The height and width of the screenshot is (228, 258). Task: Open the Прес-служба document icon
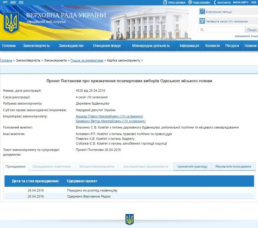165,2
